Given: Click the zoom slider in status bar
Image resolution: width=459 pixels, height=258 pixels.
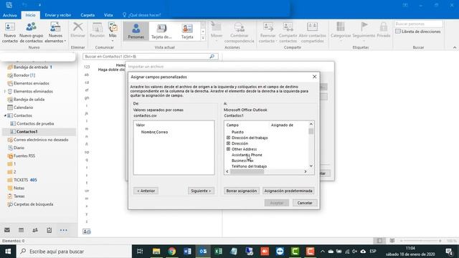Looking at the screenshot, I should (x=421, y=241).
